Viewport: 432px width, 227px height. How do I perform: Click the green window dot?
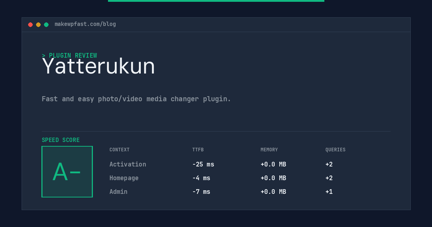coord(46,25)
